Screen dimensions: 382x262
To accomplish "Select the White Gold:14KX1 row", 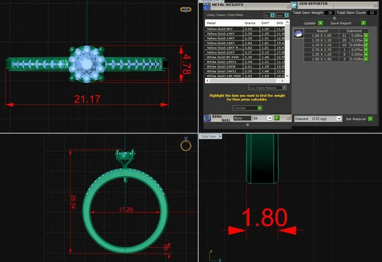I will tap(245, 72).
